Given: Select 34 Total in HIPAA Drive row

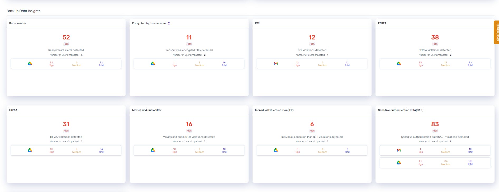Looking at the screenshot, I should [x=101, y=150].
